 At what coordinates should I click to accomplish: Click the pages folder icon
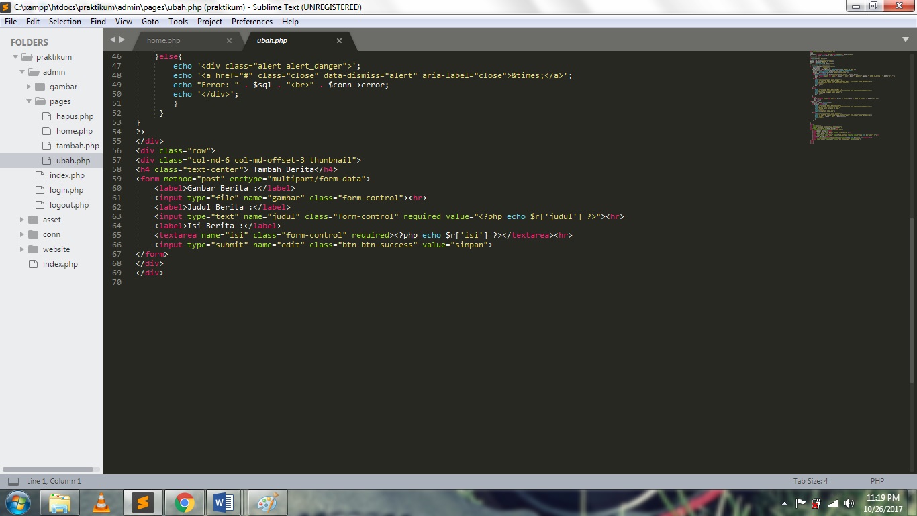tap(40, 101)
